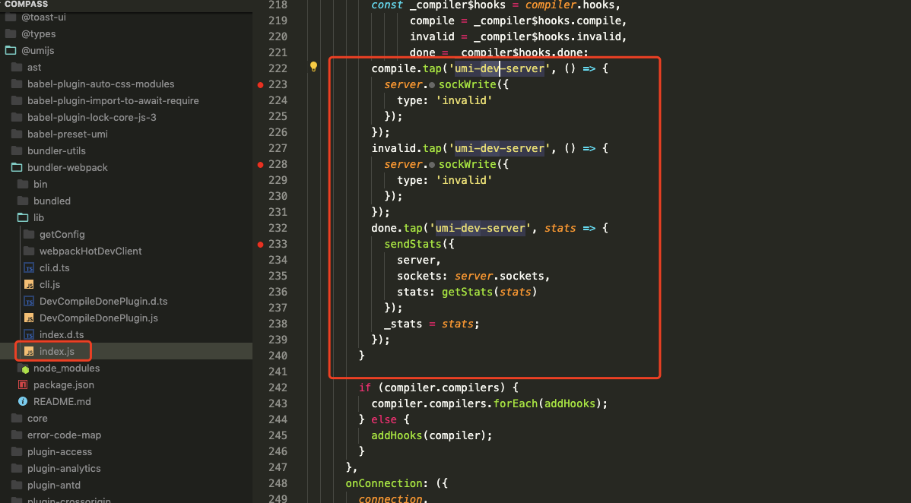This screenshot has width=911, height=503.
Task: Click the quick-fix lightbulb on line 222
Action: tap(313, 67)
